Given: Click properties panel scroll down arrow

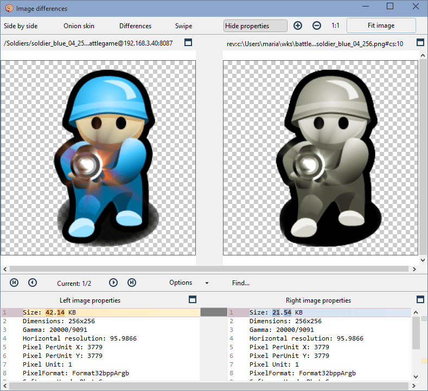Looking at the screenshot, I should (x=416, y=377).
